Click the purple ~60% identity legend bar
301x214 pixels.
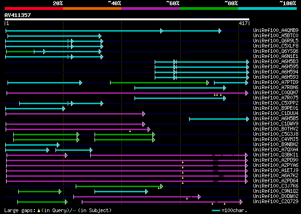point(150,8)
